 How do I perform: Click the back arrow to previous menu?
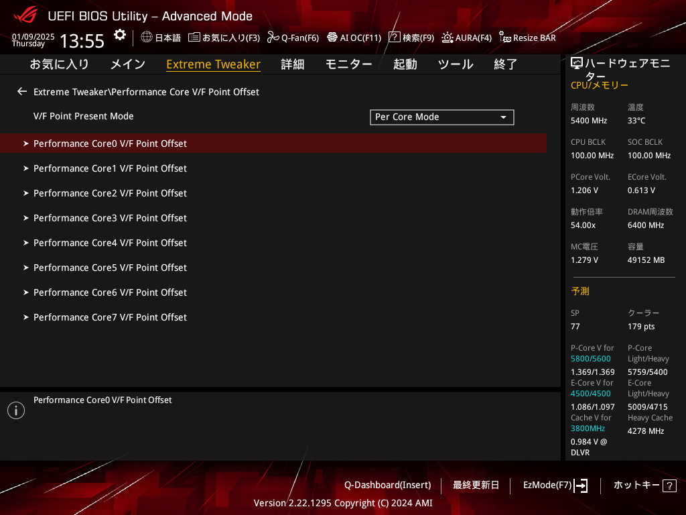22,91
